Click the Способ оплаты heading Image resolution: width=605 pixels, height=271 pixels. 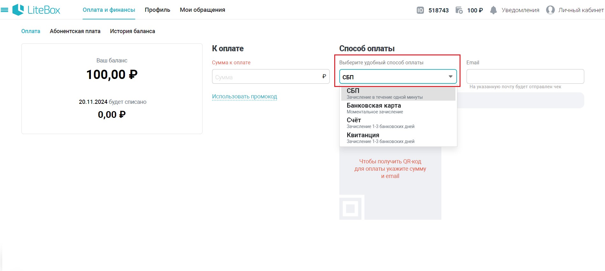point(367,48)
